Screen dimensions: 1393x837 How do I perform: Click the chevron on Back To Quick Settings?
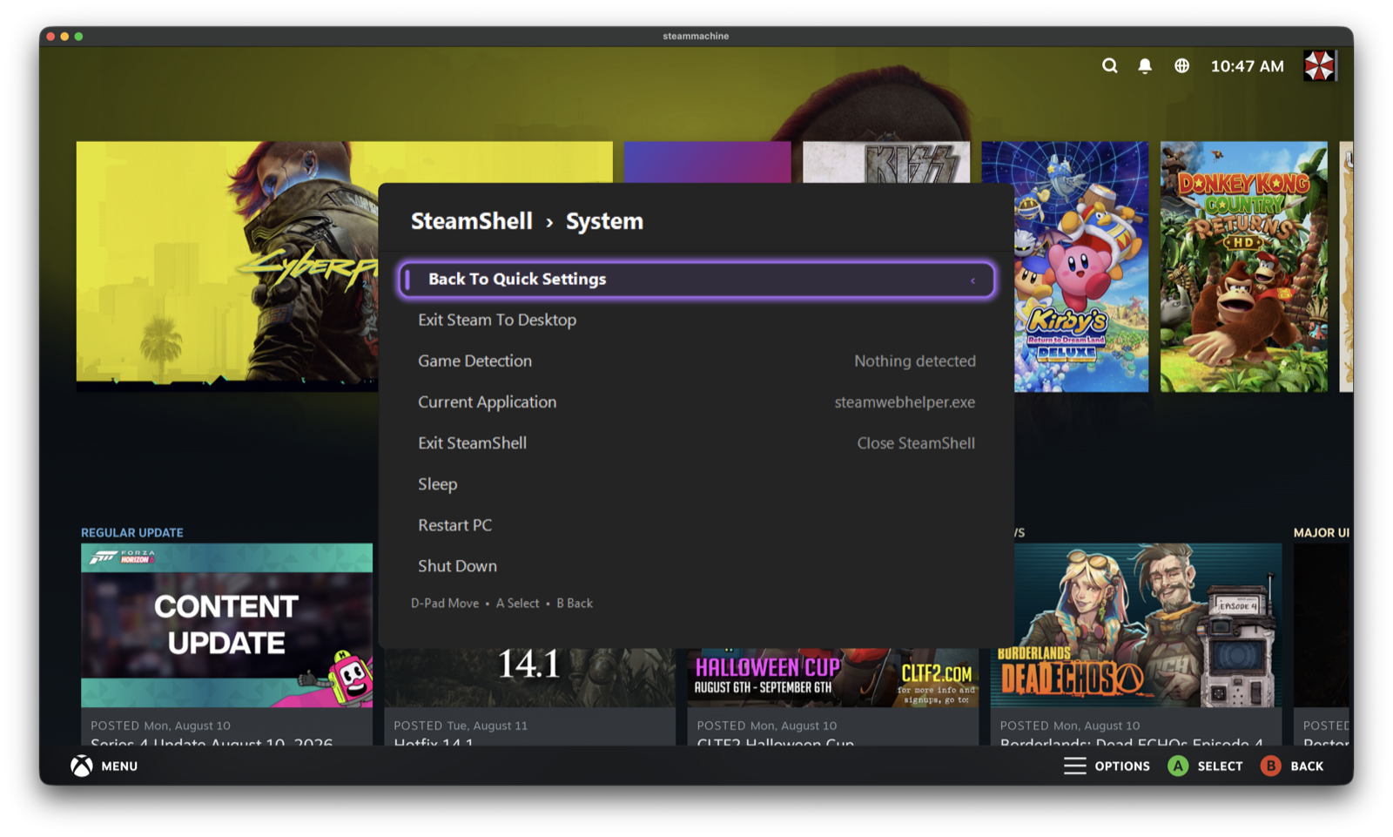click(972, 280)
